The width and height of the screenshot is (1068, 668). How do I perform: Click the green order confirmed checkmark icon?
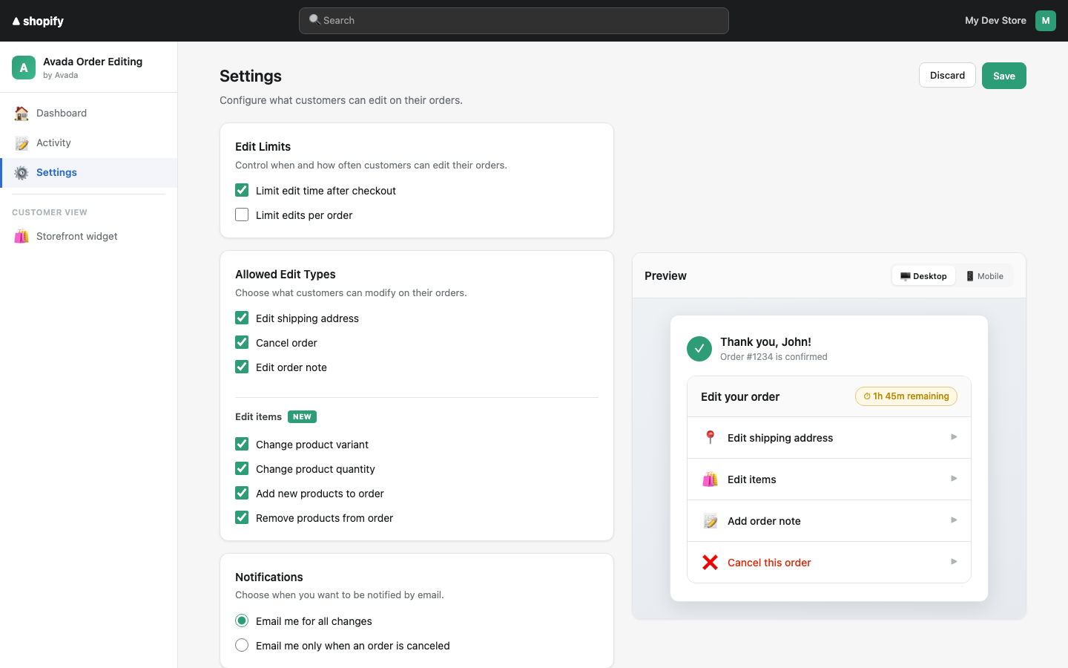tap(699, 349)
